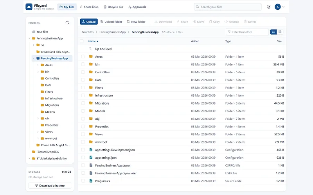
Task: Click the Areas folder icon in file list
Action: [x=91, y=57]
